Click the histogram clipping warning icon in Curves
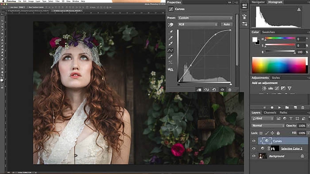The image size is (310, 174). [x=170, y=70]
